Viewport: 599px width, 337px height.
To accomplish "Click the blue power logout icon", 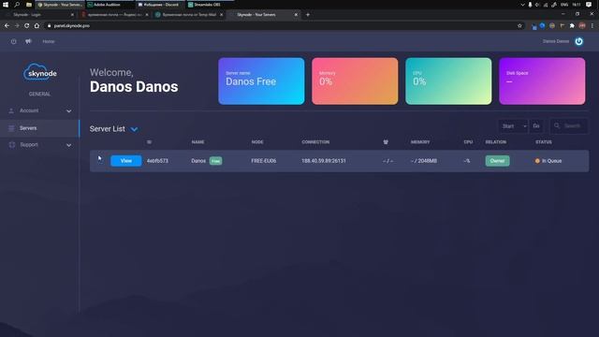I will [578, 41].
